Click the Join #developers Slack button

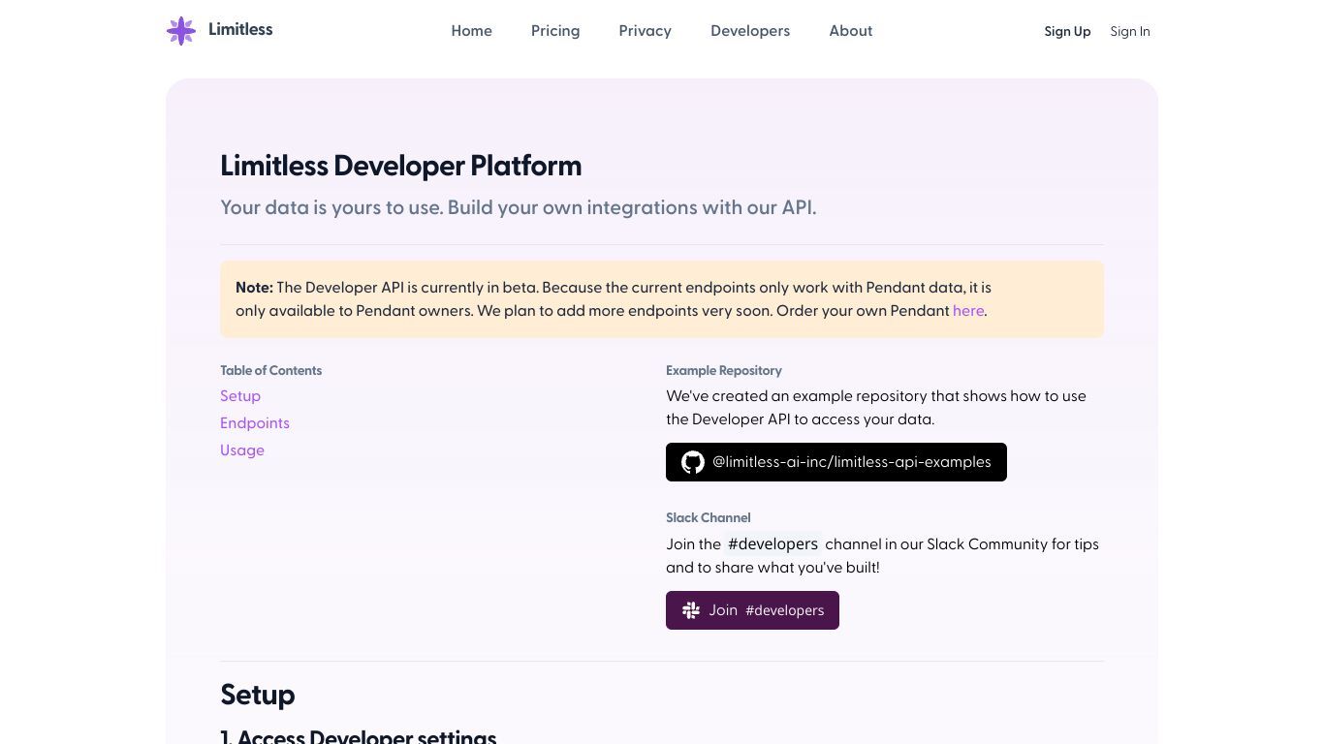click(752, 610)
